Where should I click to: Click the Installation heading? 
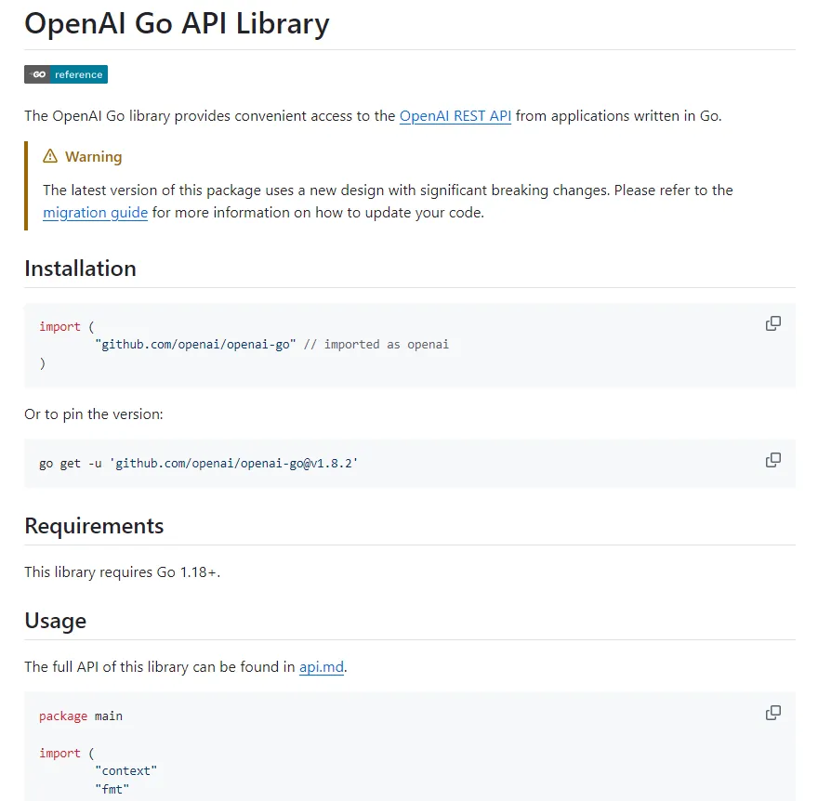(80, 269)
